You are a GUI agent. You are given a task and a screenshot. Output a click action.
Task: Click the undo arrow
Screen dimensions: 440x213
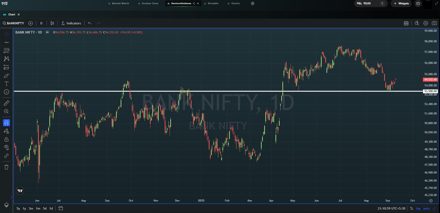coord(90,23)
